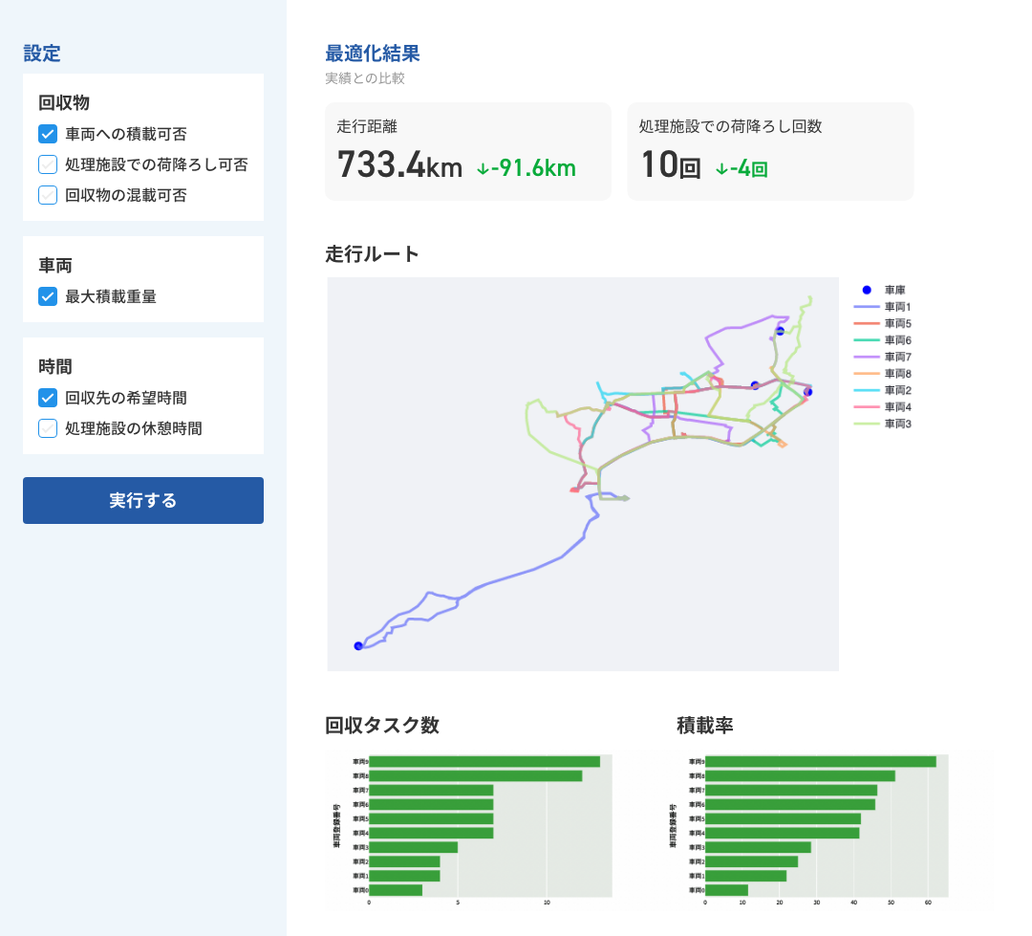Click the -4回 difference value
The image size is (1032, 936).
pyautogui.click(x=742, y=168)
